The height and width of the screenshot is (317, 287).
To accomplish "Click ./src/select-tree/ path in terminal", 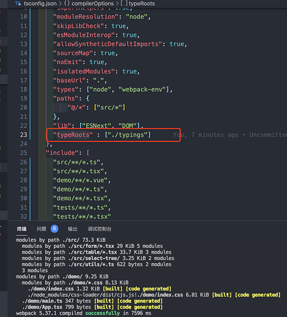I will point(94,258).
